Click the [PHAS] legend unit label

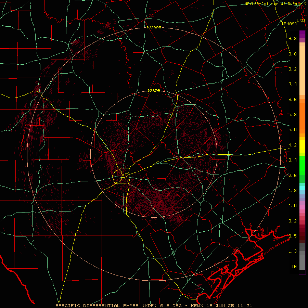point(289,24)
